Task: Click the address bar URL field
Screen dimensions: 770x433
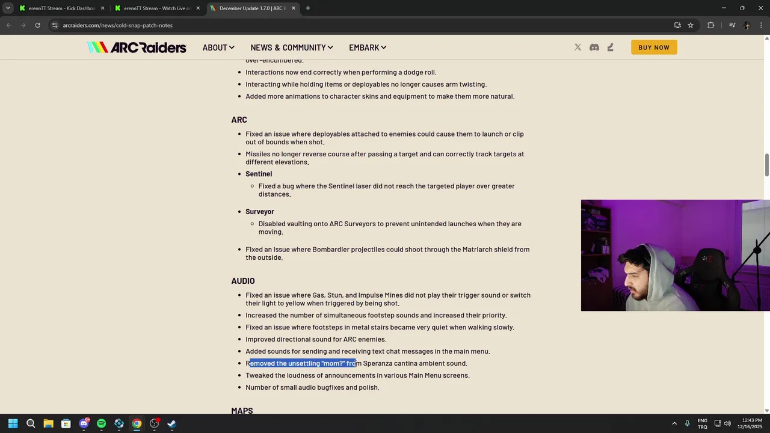Action: point(361,25)
